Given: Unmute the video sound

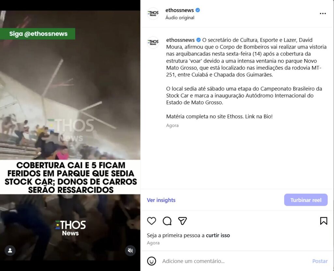Looking at the screenshot, I should click(x=130, y=250).
